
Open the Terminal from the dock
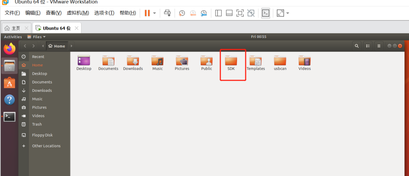(9, 117)
